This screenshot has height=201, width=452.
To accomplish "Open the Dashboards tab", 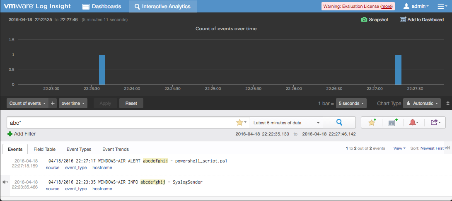I will click(102, 7).
